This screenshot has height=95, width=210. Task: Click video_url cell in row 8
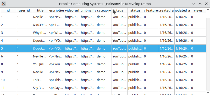coord(72,64)
